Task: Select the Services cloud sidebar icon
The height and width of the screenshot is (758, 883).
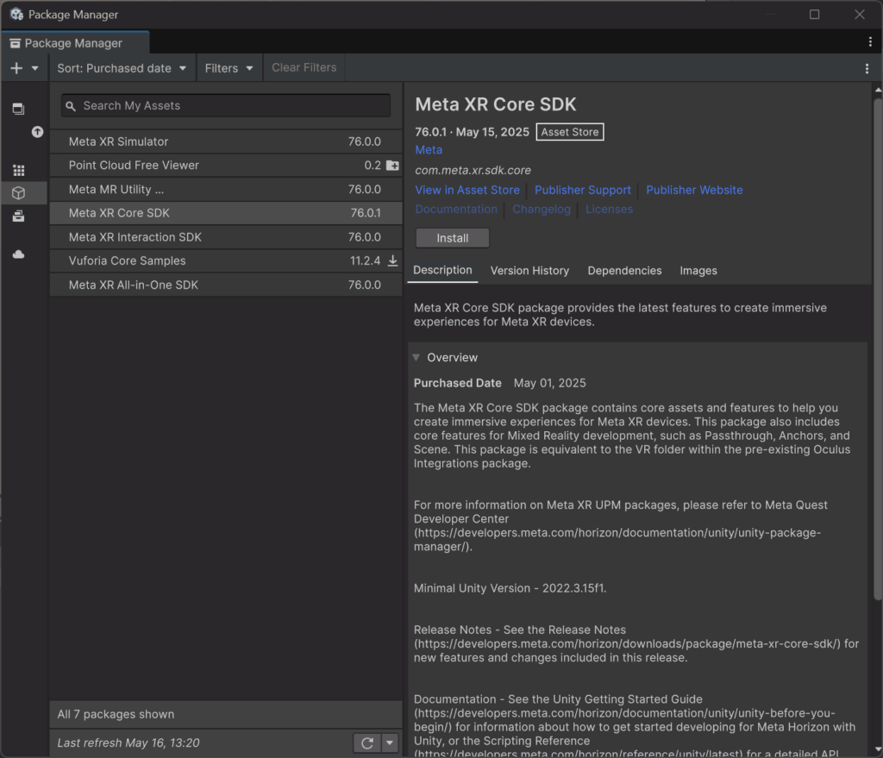Action: tap(19, 254)
